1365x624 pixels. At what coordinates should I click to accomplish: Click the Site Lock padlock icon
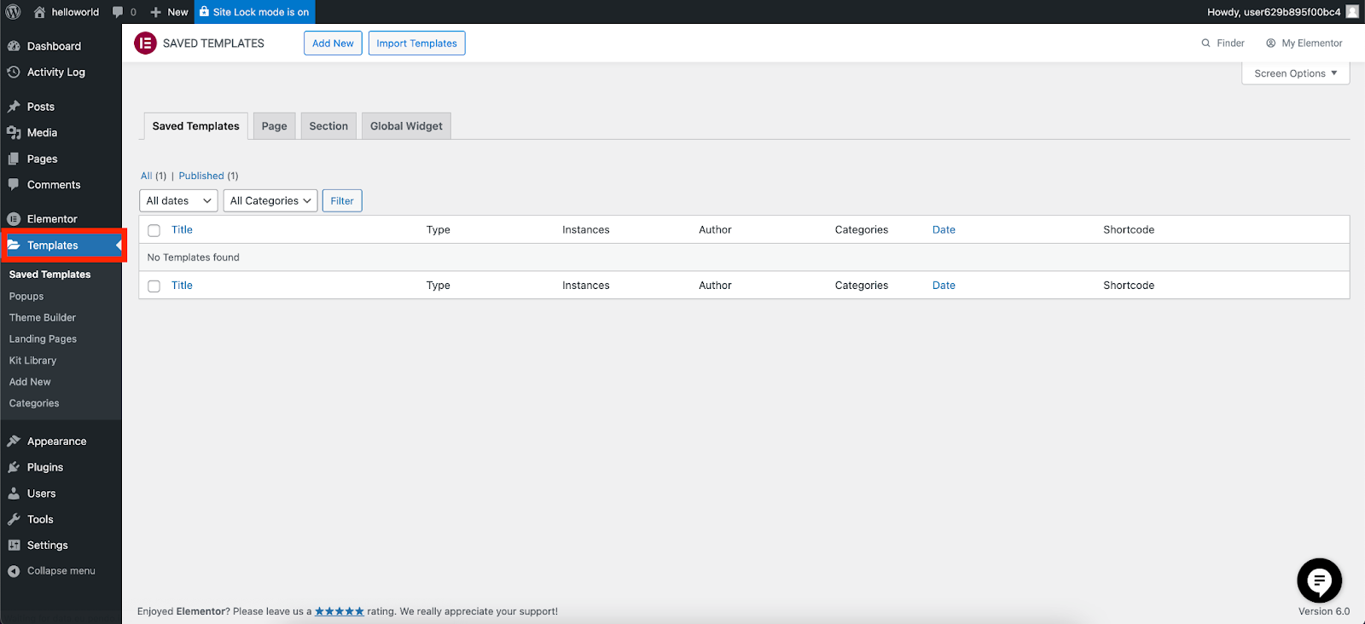[204, 11]
